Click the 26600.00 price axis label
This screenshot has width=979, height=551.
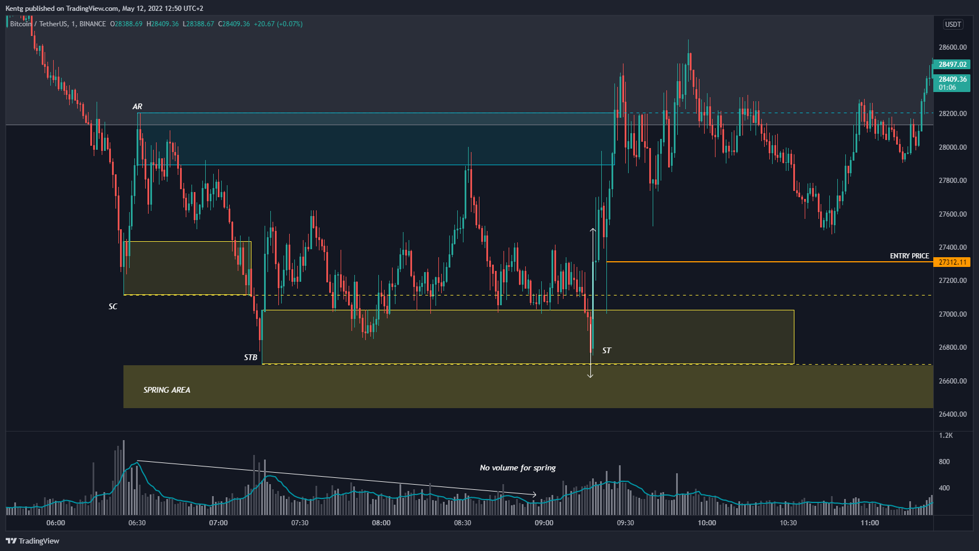[x=953, y=381]
